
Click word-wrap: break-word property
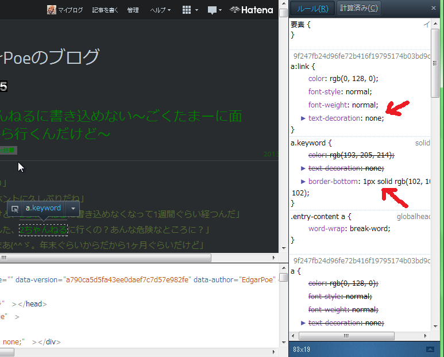tap(349, 229)
